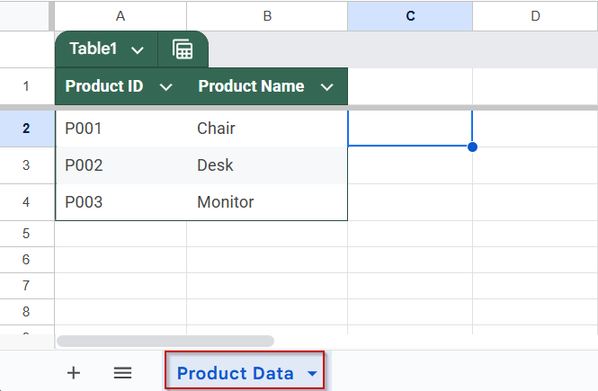This screenshot has height=391, width=598.
Task: Select column D header
Action: [535, 16]
